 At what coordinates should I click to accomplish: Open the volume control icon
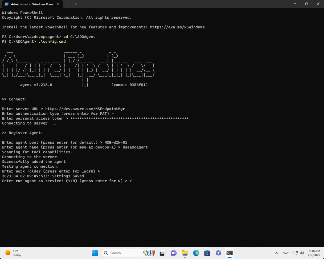click(302, 253)
